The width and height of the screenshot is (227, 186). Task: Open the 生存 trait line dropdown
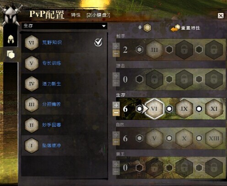pyautogui.click(x=65, y=26)
